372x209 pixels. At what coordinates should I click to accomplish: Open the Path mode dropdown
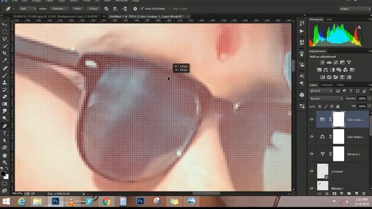27,9
